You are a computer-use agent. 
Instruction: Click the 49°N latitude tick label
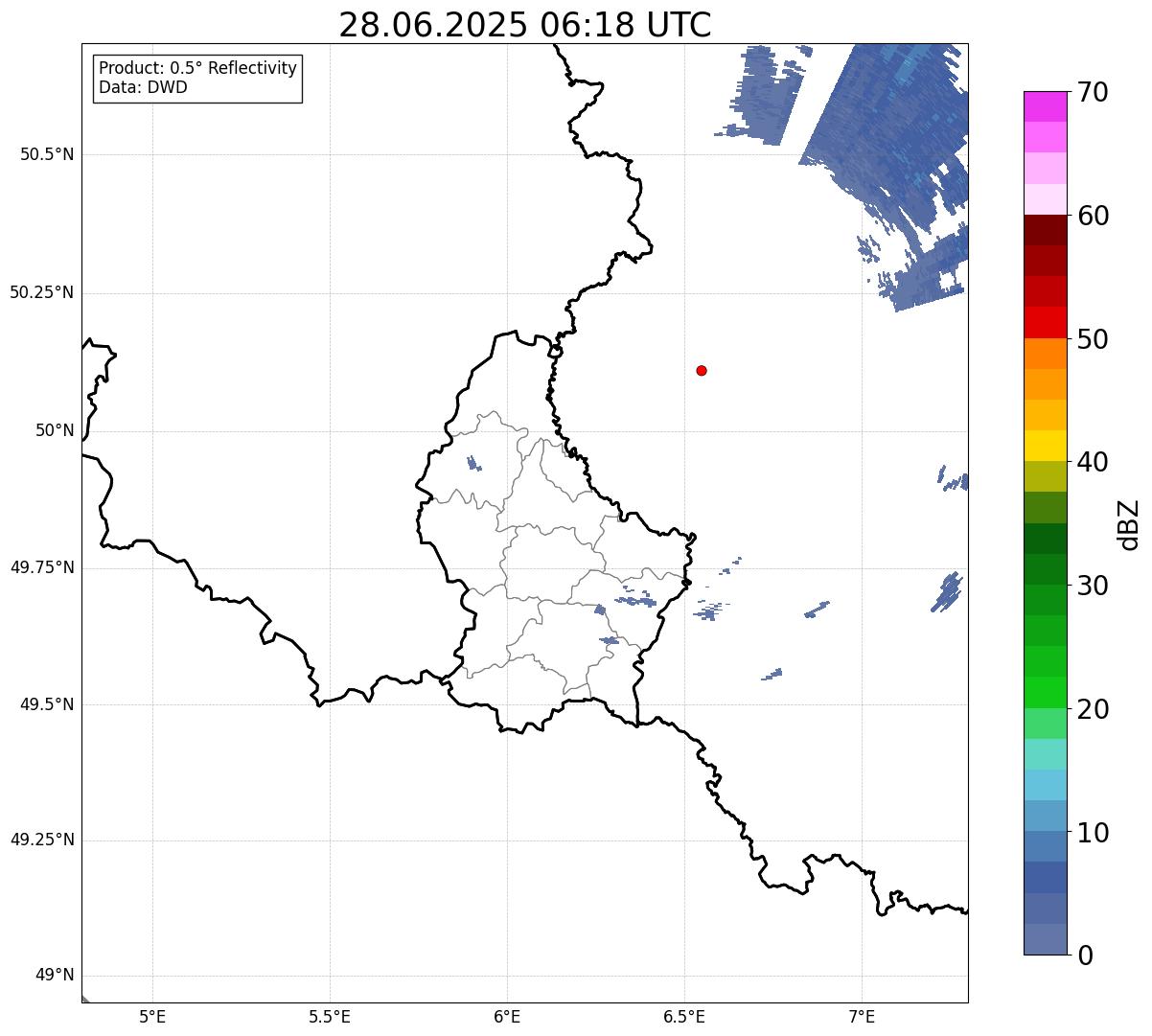55,976
